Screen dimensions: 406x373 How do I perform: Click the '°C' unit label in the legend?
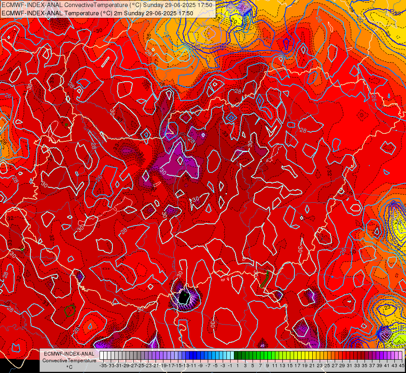[69, 367]
